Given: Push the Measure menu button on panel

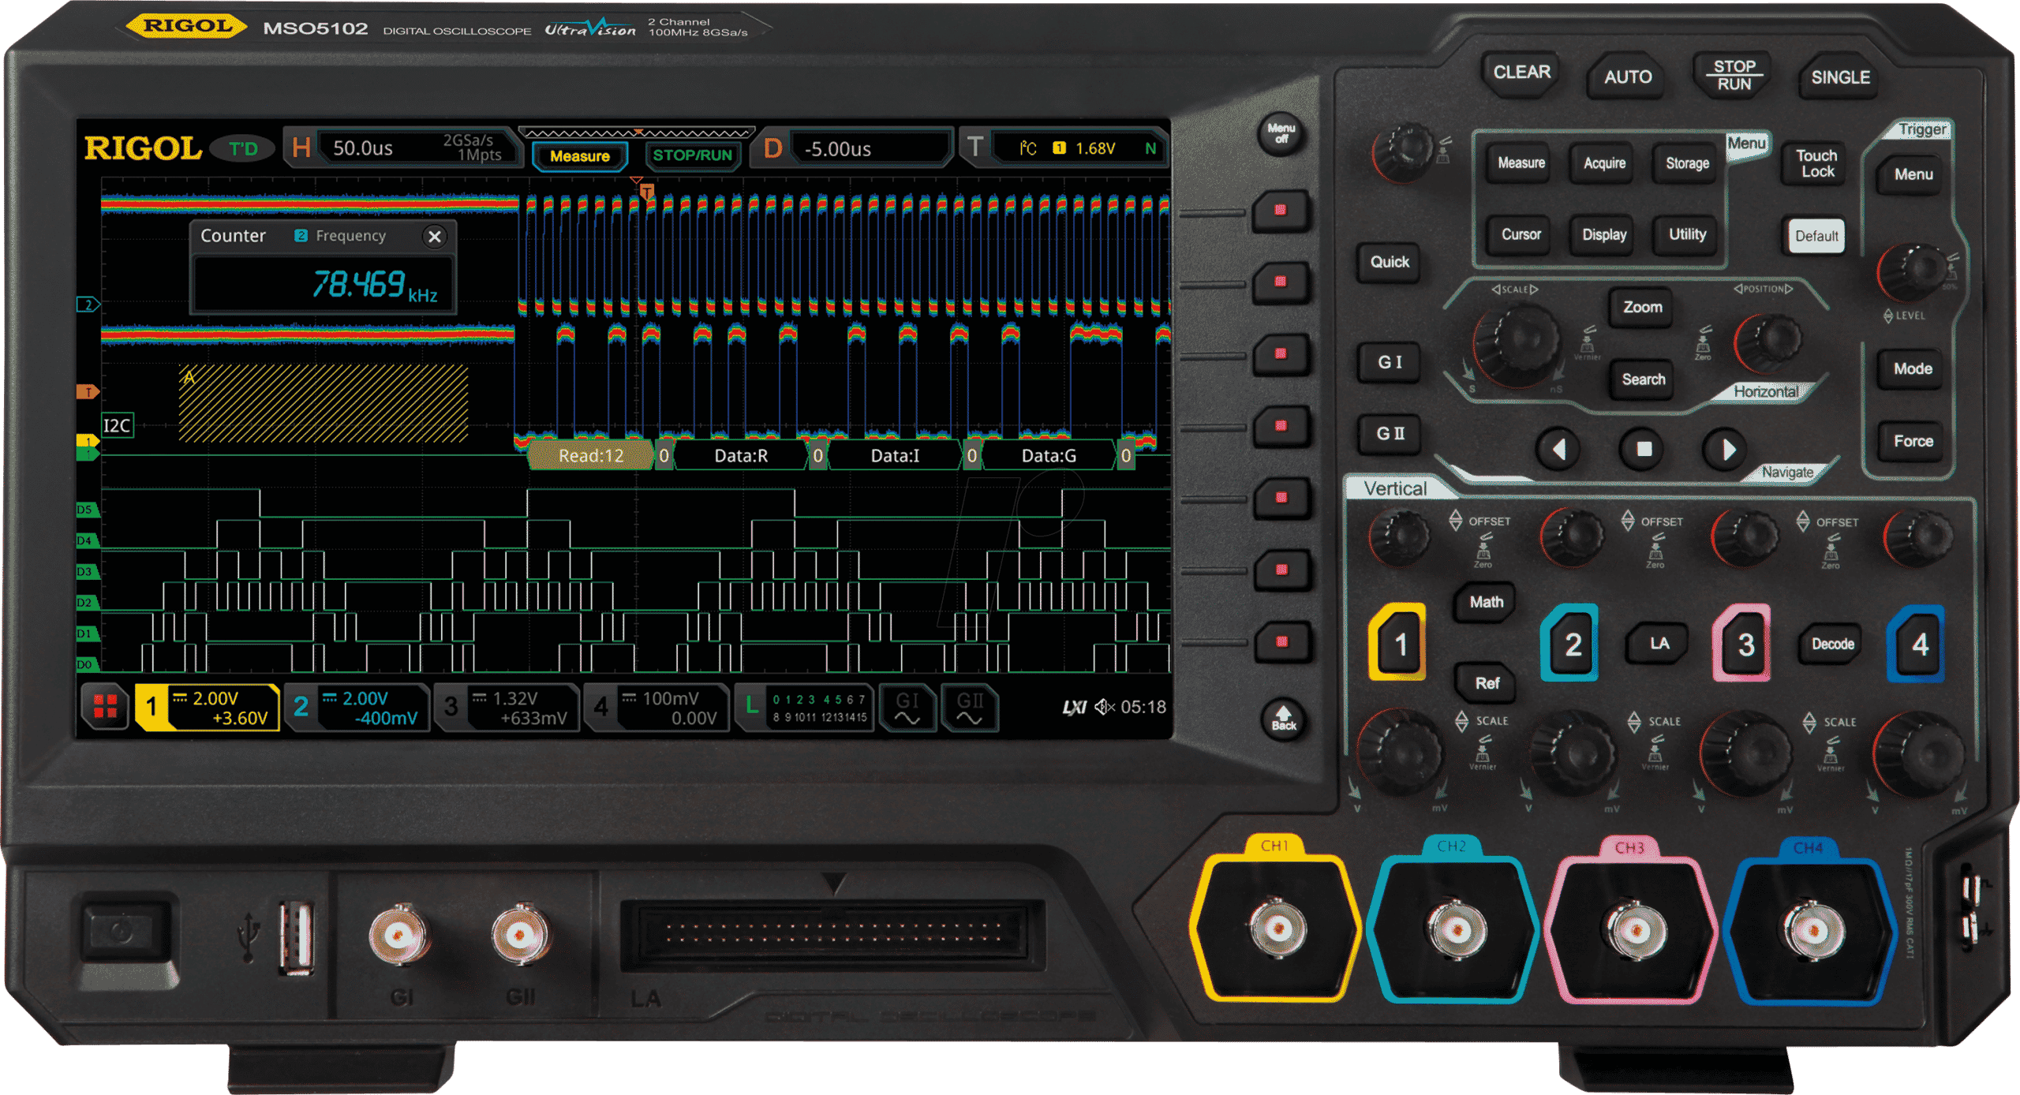Looking at the screenshot, I should coord(1521,163).
